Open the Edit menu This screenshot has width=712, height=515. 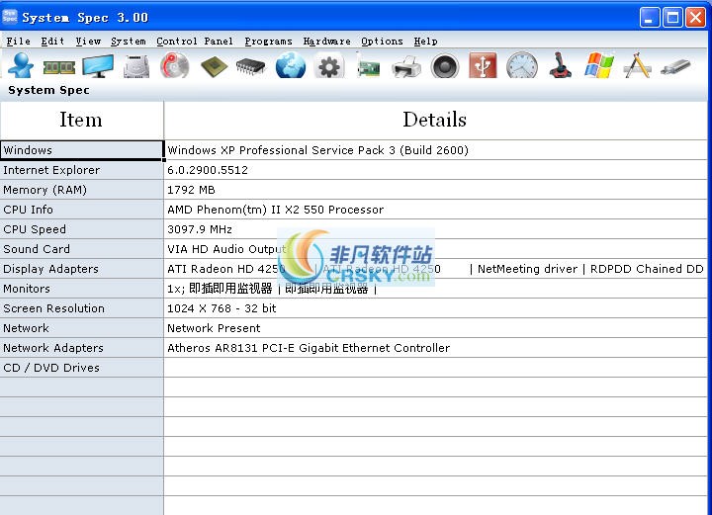[52, 42]
